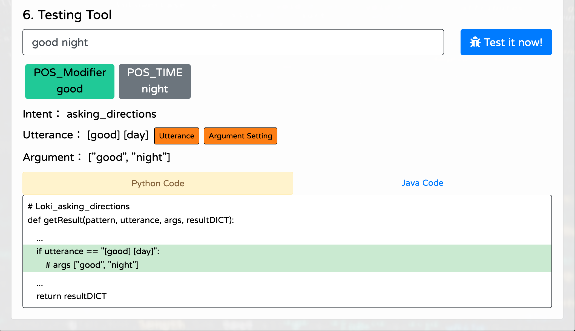
Task: Switch to the Python Code tab
Action: (x=158, y=183)
